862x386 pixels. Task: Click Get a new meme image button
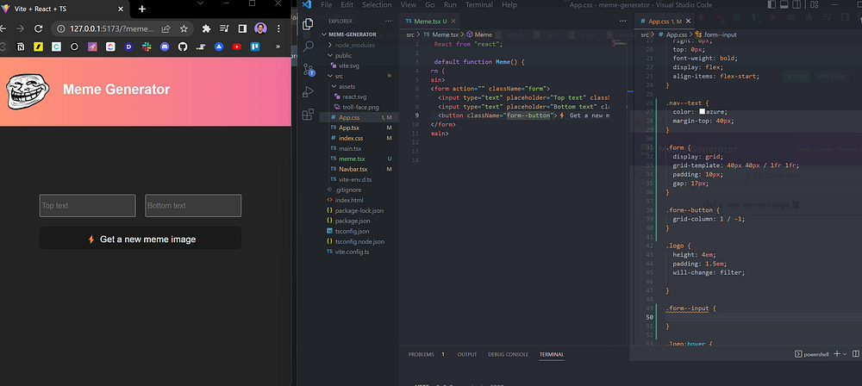[x=141, y=239]
